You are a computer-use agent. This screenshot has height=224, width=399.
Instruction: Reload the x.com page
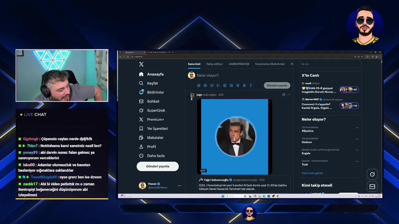pos(128,57)
